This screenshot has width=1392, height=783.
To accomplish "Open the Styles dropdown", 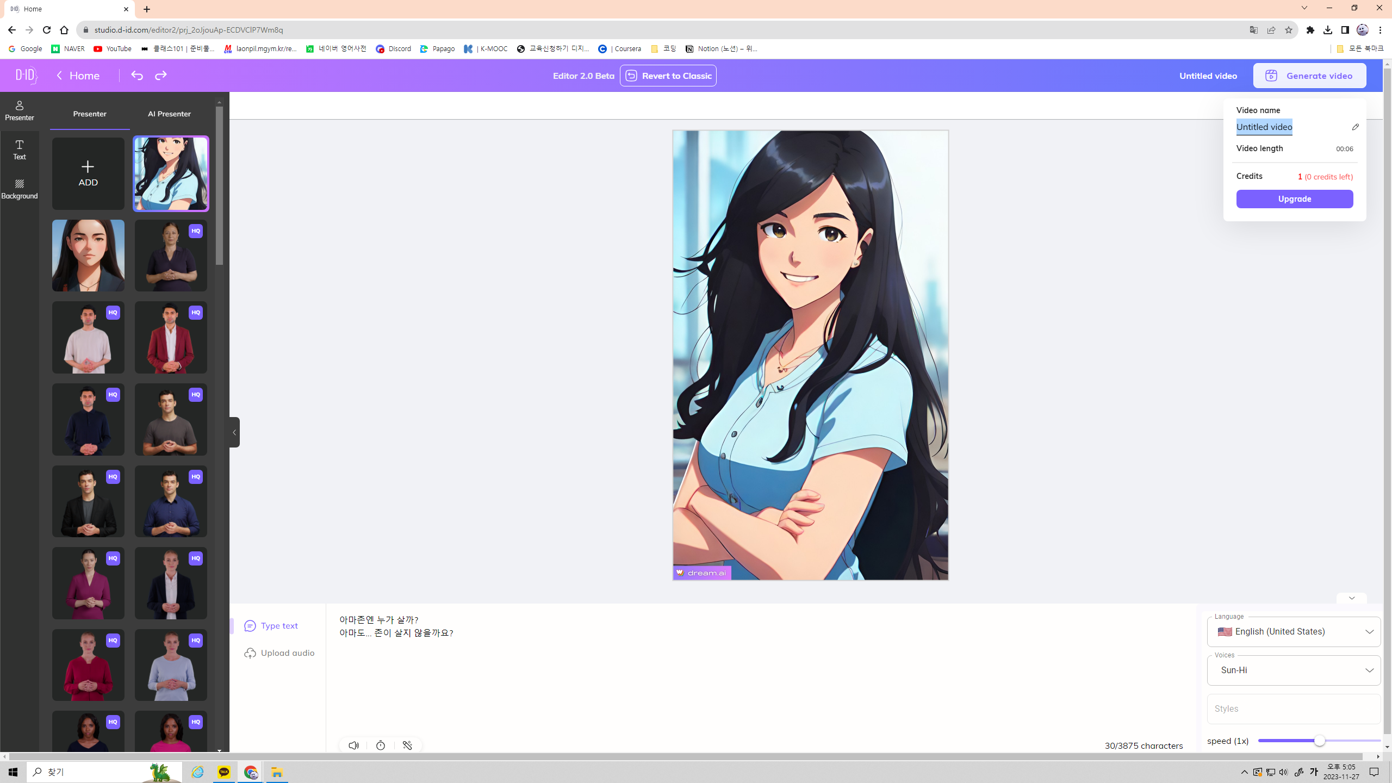I will pyautogui.click(x=1294, y=709).
